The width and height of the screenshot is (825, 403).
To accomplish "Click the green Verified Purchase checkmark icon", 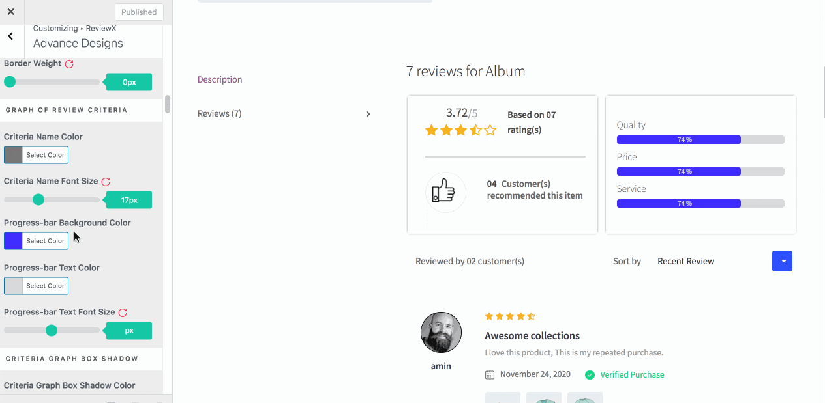I will (x=590, y=374).
